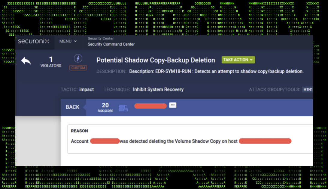Click the CUSTOM policy badge
The image size is (328, 189).
(78, 68)
